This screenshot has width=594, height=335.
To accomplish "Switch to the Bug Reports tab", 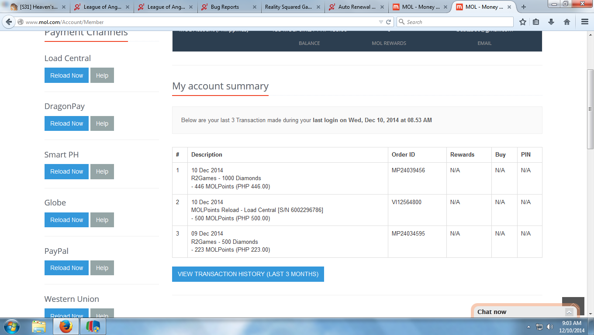I will pos(224,7).
